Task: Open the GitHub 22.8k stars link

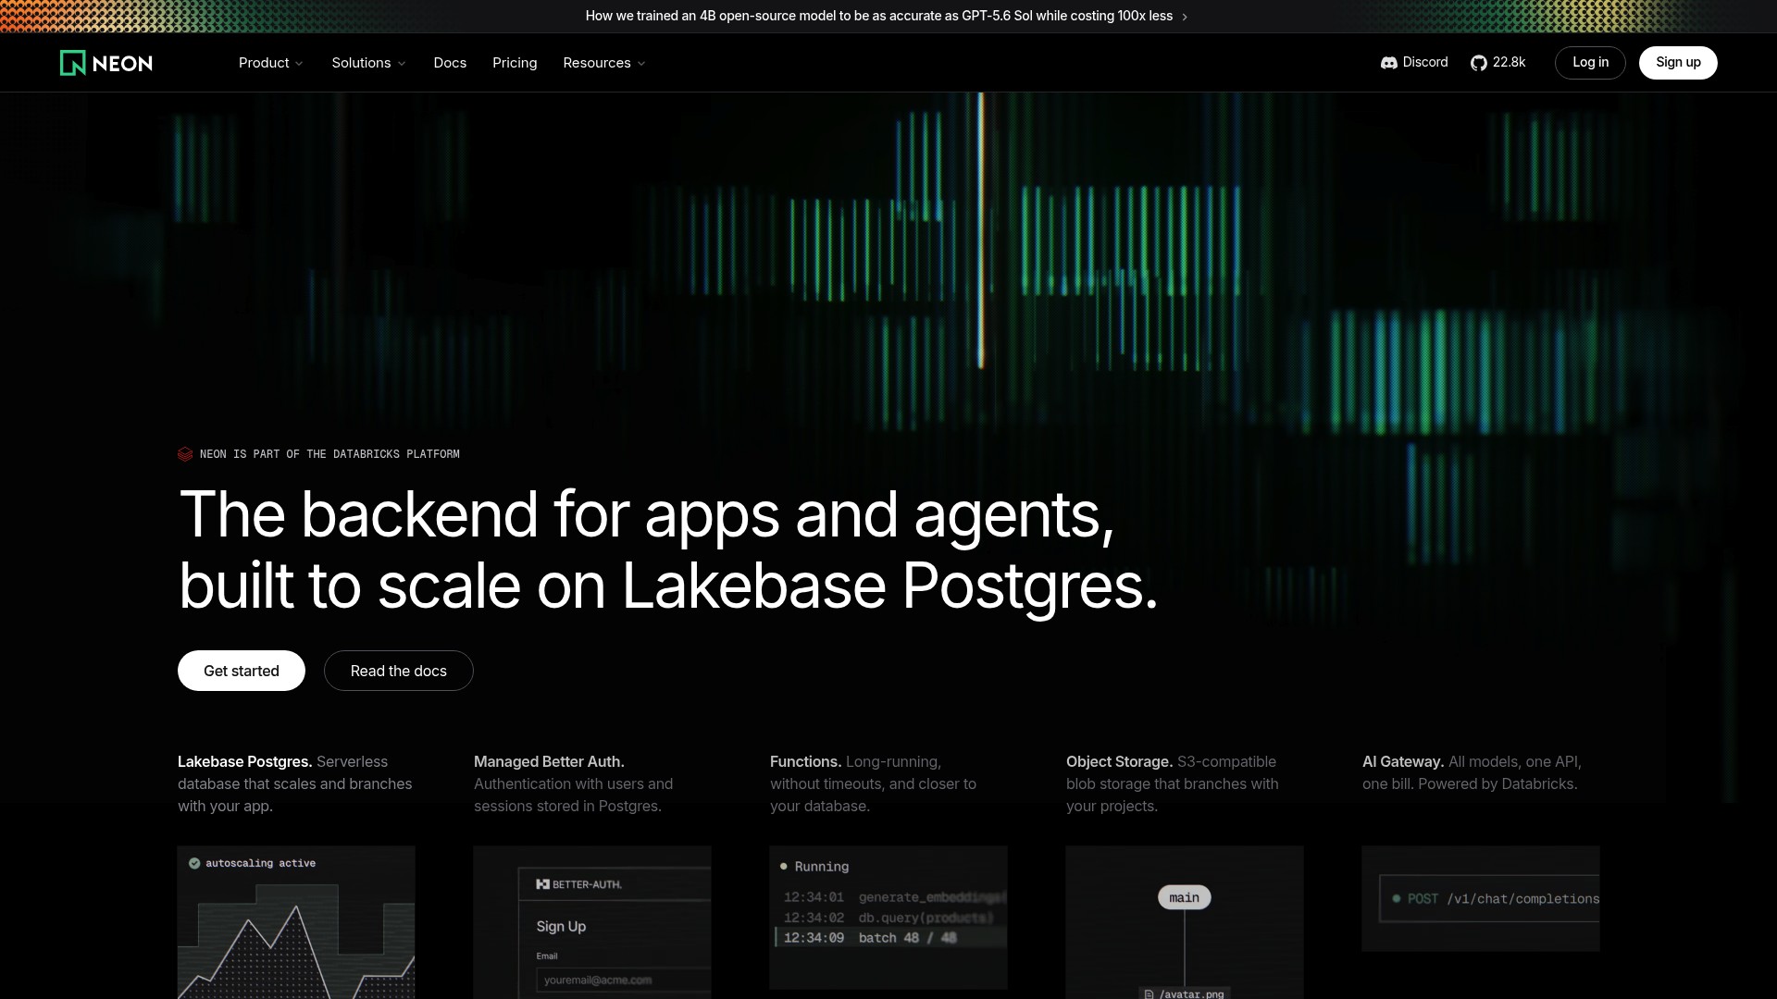Action: [1497, 63]
